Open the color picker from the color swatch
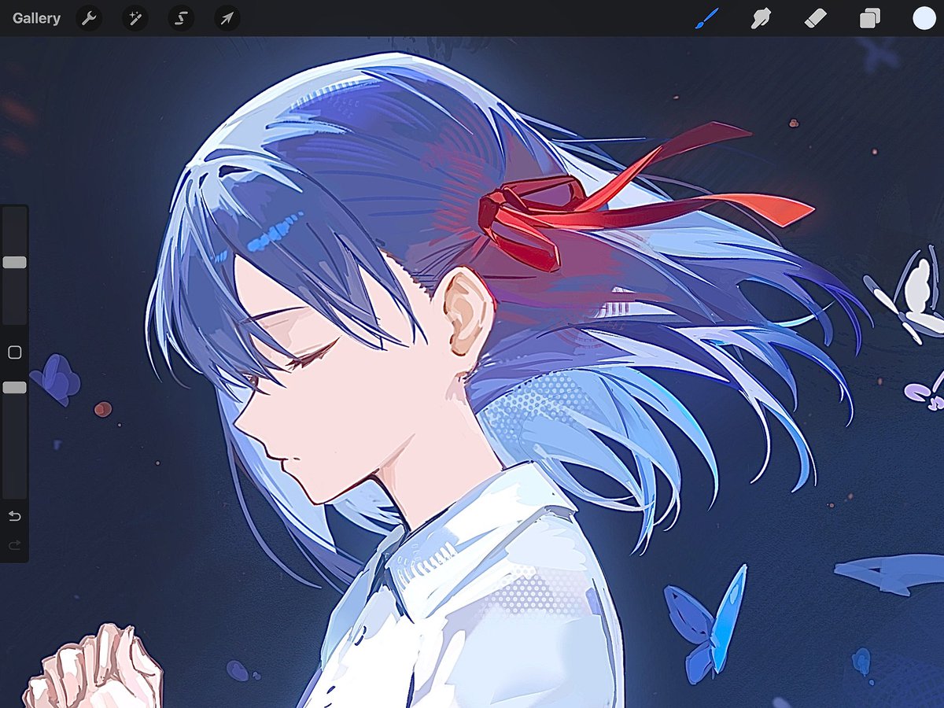Screen dimensions: 944x708 click(922, 18)
